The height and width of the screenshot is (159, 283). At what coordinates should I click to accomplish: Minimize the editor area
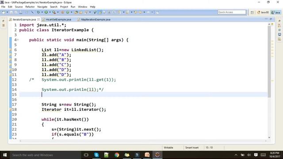click(266, 19)
